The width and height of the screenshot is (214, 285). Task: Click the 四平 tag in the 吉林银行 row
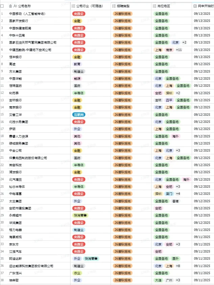pyautogui.click(x=169, y=100)
